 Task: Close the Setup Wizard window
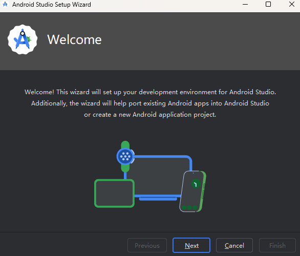pyautogui.click(x=292, y=4)
